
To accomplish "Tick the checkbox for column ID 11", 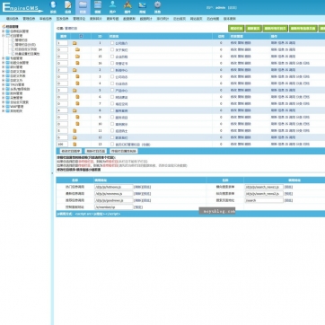I will point(112,131).
